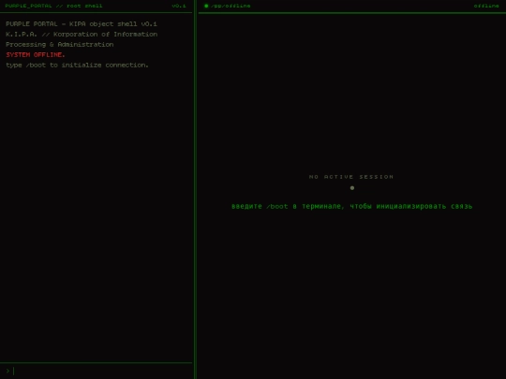Click the 'type /boot to initialize connection.' line
The width and height of the screenshot is (506, 379).
(x=77, y=66)
